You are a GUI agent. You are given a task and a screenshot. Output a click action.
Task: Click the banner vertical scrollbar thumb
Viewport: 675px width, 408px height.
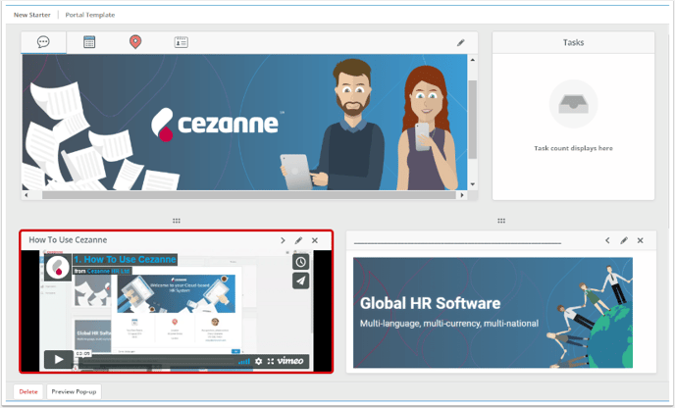tap(473, 120)
